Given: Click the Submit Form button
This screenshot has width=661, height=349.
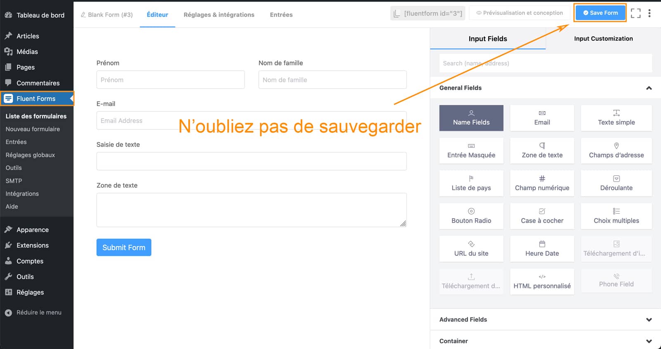Looking at the screenshot, I should [x=124, y=247].
